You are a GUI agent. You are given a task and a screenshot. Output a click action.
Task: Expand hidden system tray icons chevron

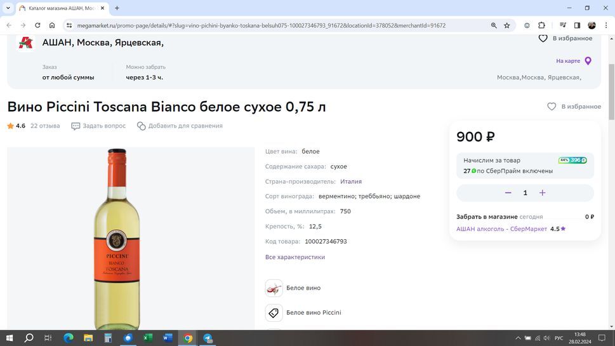coord(518,338)
